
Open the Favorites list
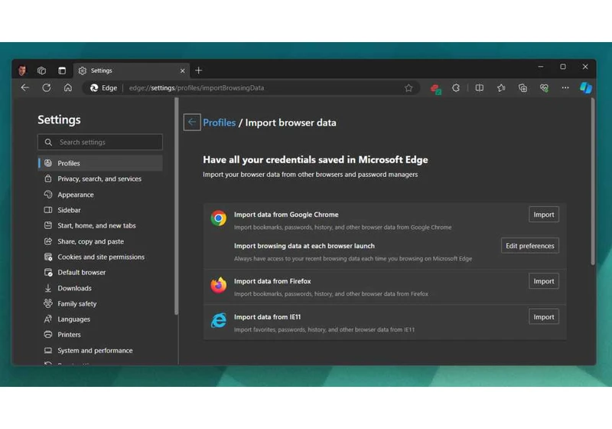tap(501, 88)
